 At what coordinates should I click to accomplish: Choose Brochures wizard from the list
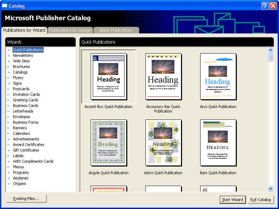(x=21, y=67)
